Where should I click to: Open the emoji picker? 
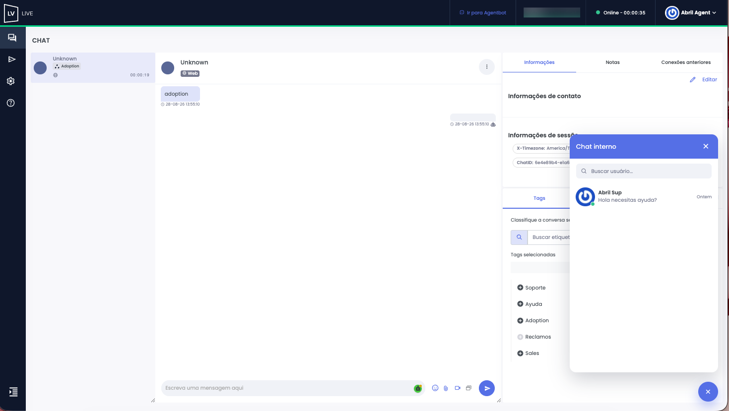435,388
